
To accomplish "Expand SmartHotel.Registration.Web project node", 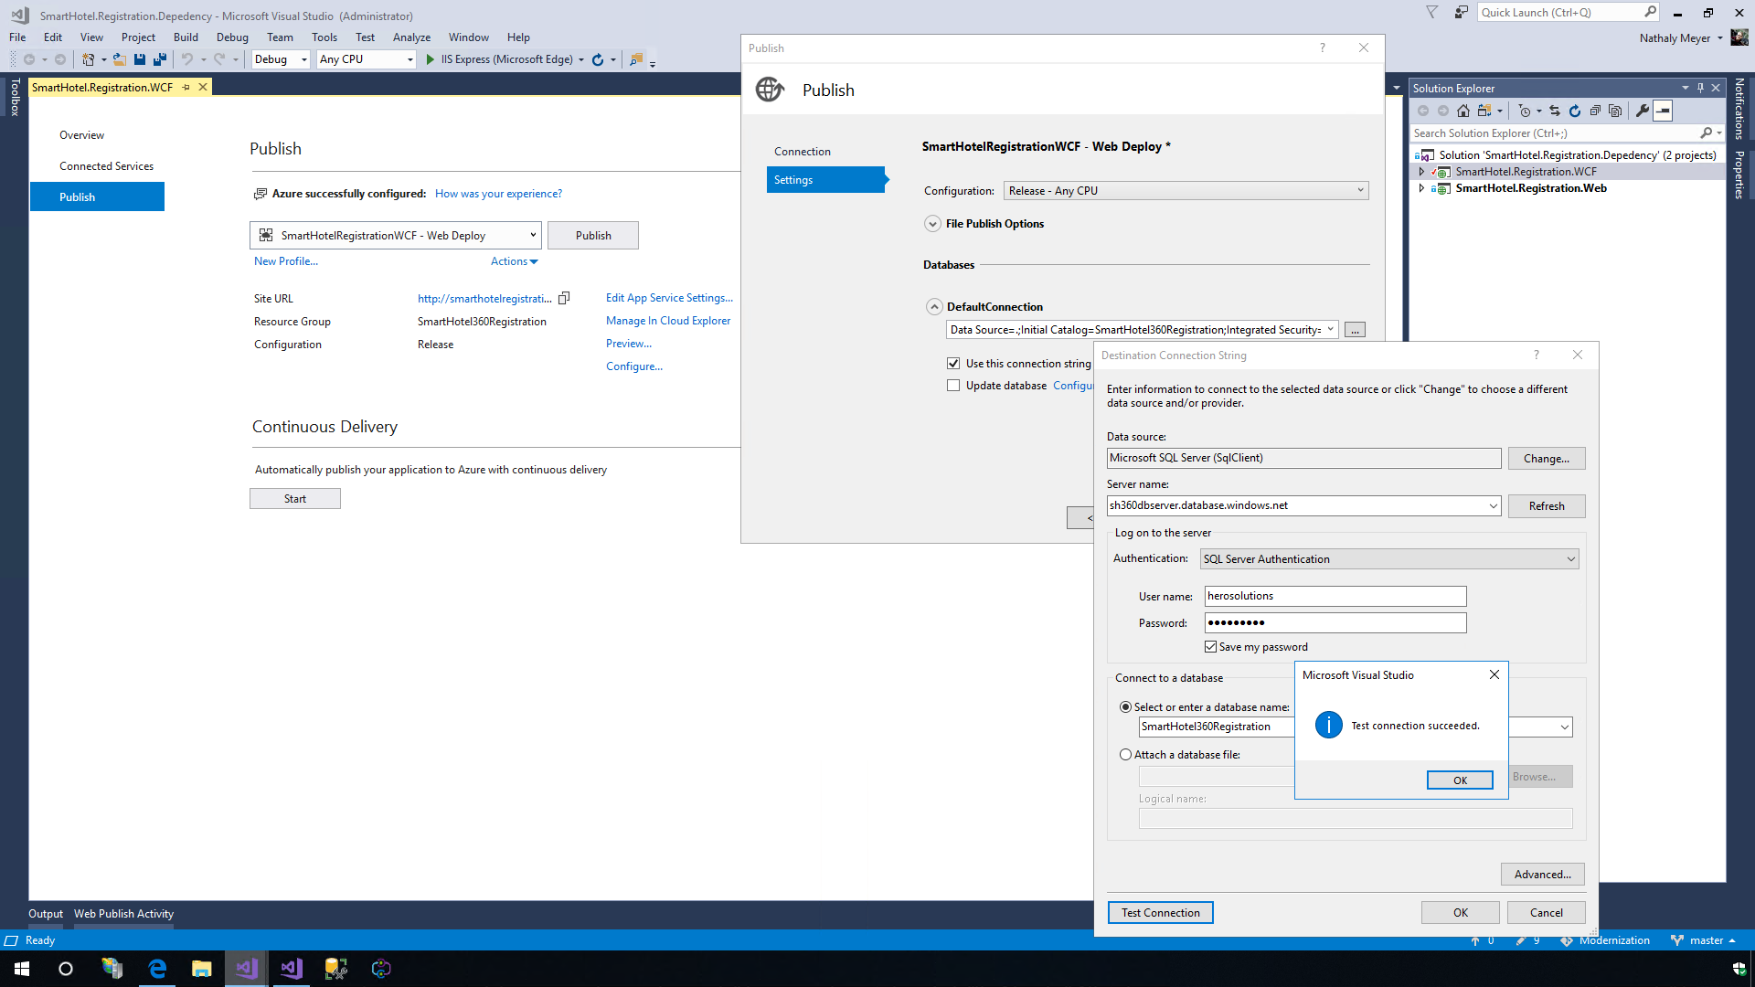I will pos(1421,188).
